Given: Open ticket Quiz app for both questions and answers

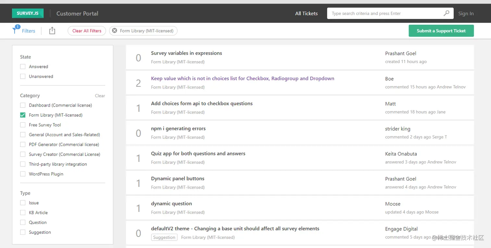Looking at the screenshot, I should 198,153.
